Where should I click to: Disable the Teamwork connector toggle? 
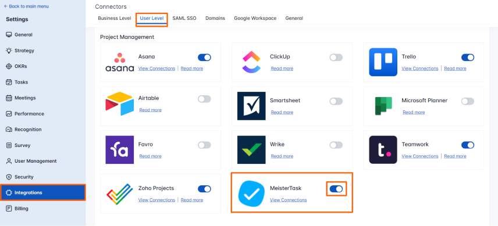click(x=468, y=145)
